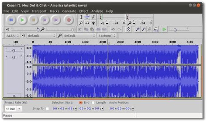This screenshot has height=122, width=207.
Task: Open the input device default dropdown
Action: click(79, 36)
